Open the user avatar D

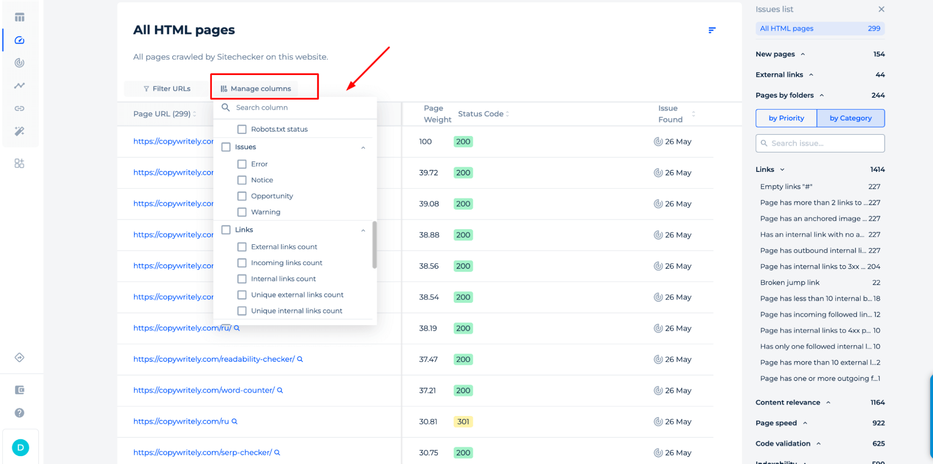tap(21, 448)
